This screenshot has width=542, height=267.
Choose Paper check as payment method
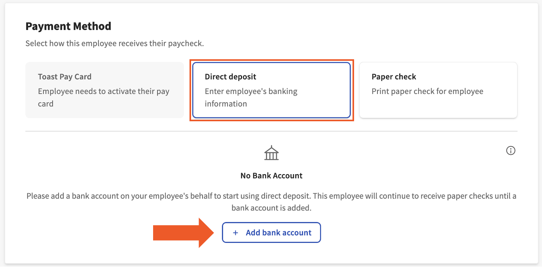(x=438, y=90)
